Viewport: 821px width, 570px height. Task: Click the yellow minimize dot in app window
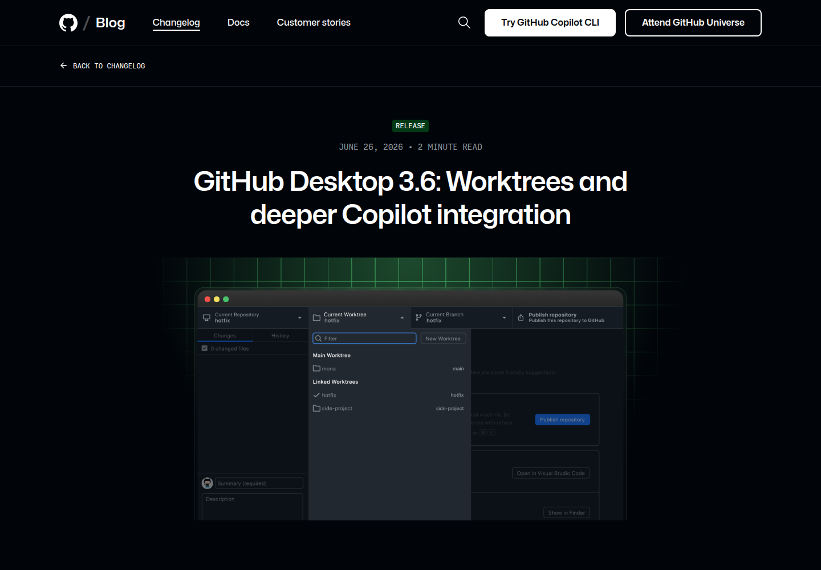(x=217, y=299)
